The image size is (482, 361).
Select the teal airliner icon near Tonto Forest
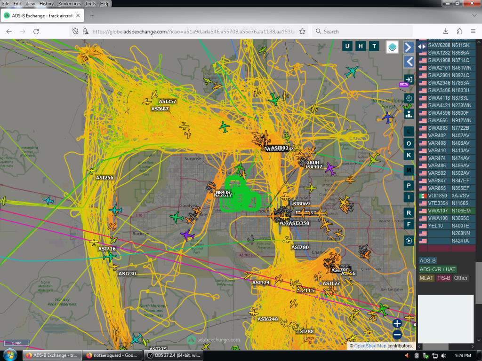[x=352, y=71]
